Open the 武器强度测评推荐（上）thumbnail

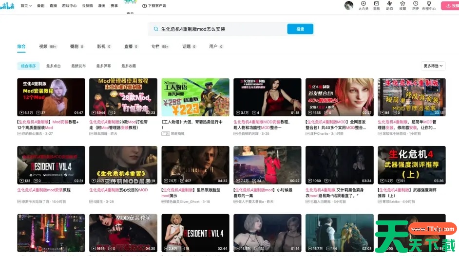click(412, 165)
